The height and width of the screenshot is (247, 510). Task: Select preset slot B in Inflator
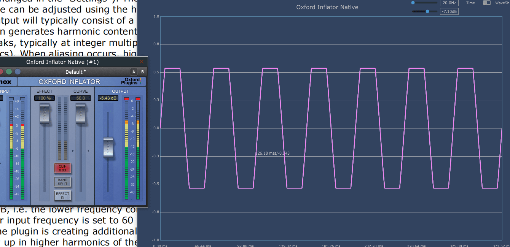coord(142,72)
